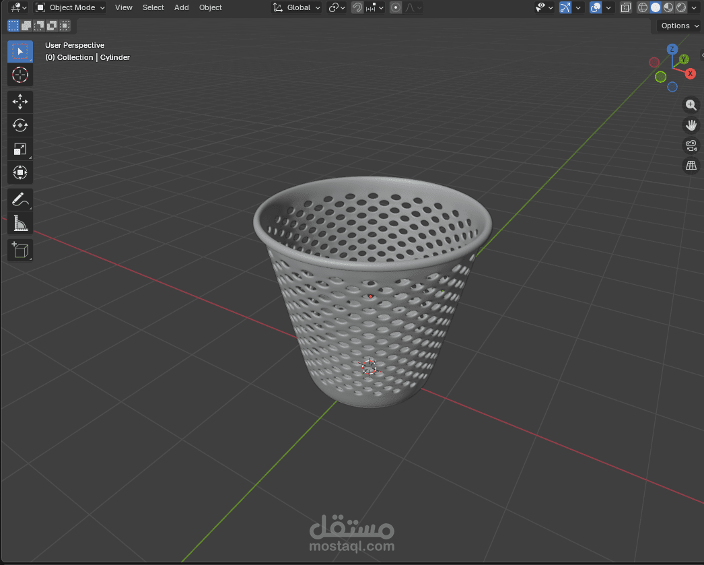Choose the Measure ruler tool

(20, 223)
